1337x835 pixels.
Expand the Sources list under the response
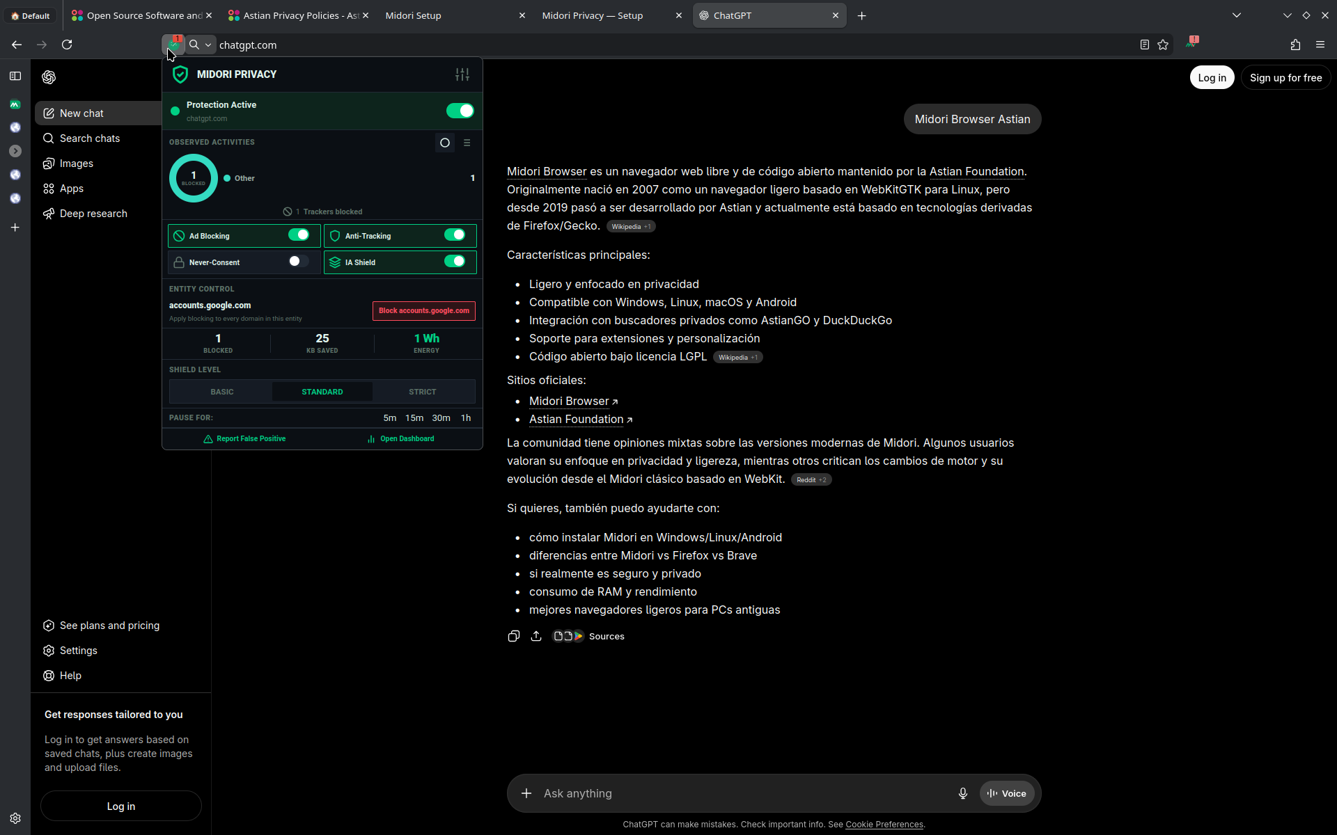click(x=589, y=636)
